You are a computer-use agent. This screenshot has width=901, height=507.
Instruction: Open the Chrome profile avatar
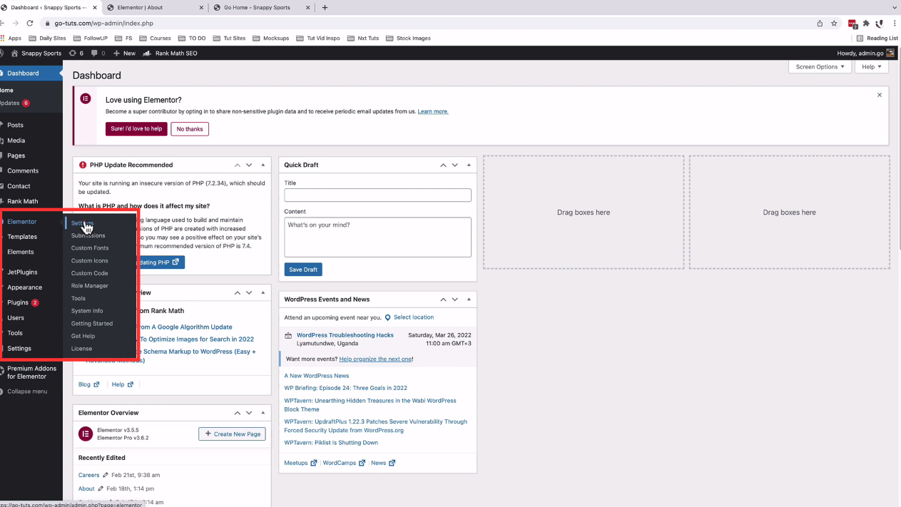click(880, 23)
